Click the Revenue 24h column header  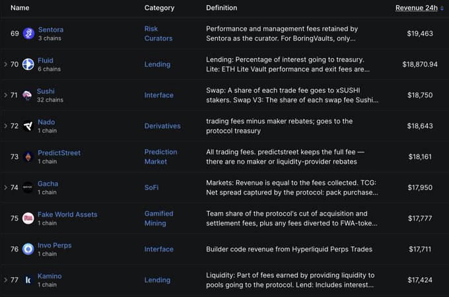417,8
